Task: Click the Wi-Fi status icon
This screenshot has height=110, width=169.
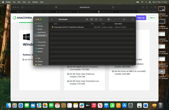Action: pyautogui.click(x=142, y=2)
